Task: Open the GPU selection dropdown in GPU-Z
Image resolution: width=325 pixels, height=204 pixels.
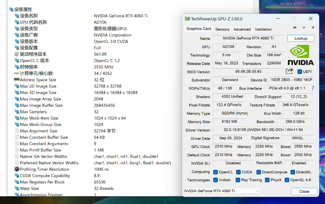Action: tap(222, 191)
